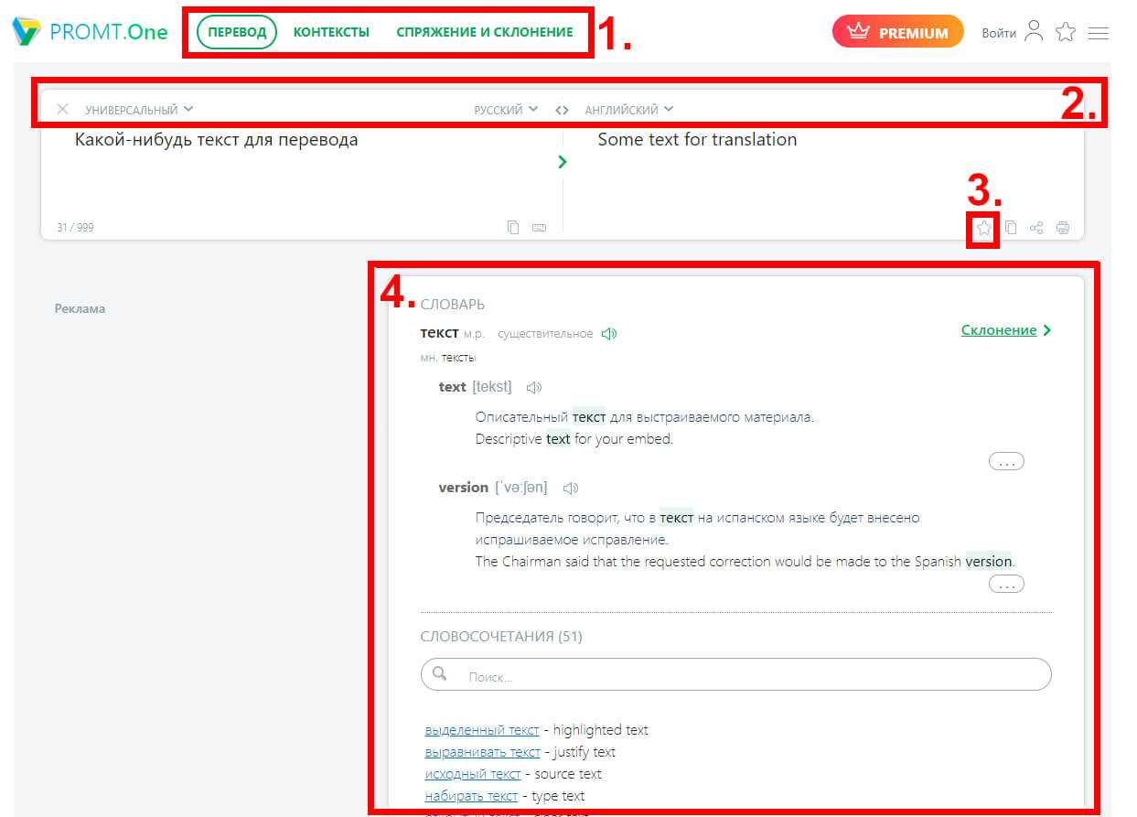Clear the source text with X icon
Image resolution: width=1137 pixels, height=817 pixels.
pos(62,110)
